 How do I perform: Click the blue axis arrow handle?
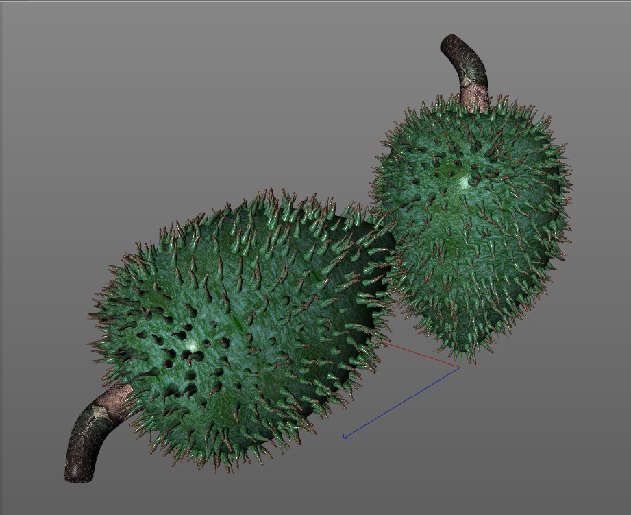[x=347, y=436]
